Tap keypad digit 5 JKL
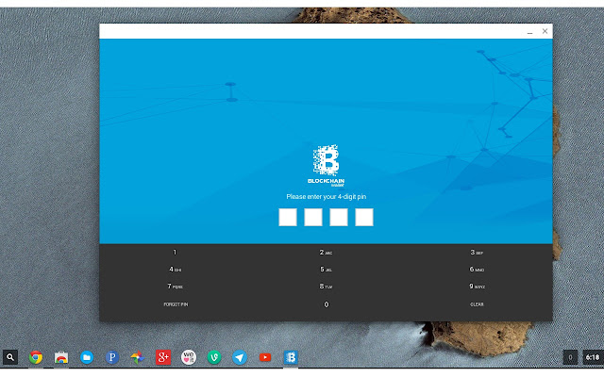 click(326, 270)
